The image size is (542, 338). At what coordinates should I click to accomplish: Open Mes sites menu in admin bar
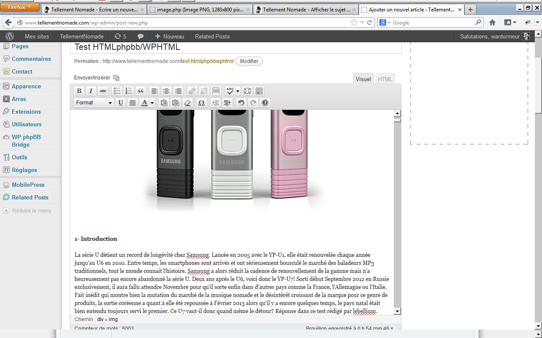tap(37, 36)
